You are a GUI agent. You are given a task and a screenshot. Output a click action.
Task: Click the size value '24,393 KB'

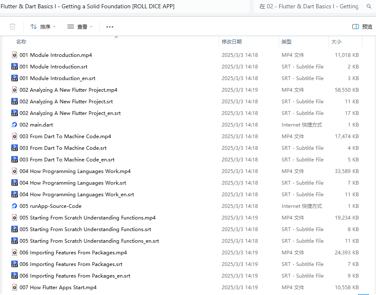click(x=347, y=253)
